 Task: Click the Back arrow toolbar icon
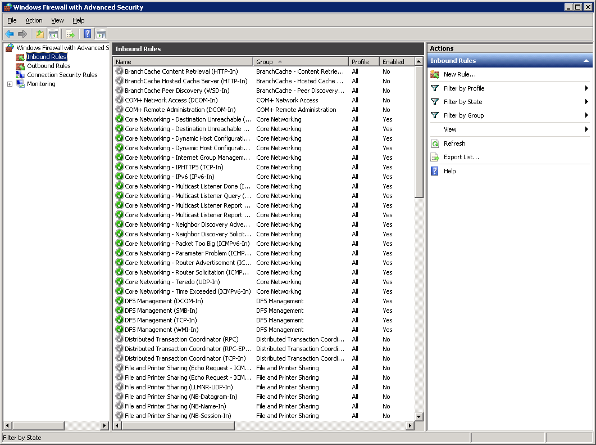10,34
